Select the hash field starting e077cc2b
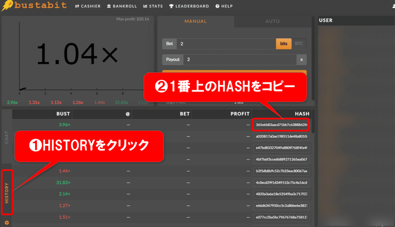This screenshot has width=395, height=227. pos(281,218)
